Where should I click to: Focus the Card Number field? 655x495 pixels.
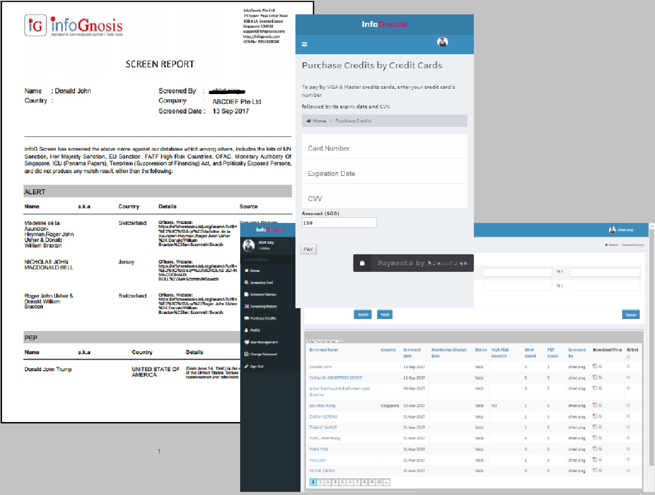pos(384,146)
